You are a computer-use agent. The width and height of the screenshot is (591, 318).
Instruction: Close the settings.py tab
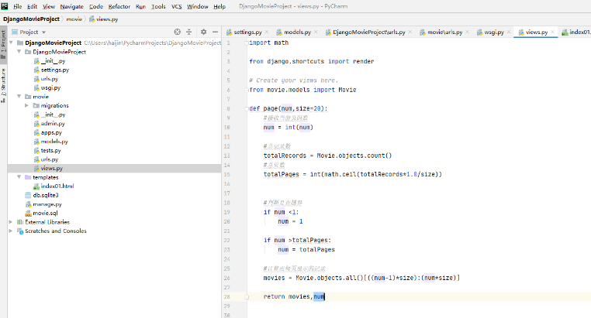pyautogui.click(x=267, y=32)
